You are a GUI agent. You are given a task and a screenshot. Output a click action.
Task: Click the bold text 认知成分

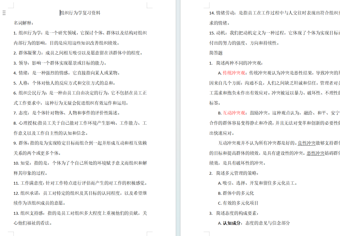point(232,223)
